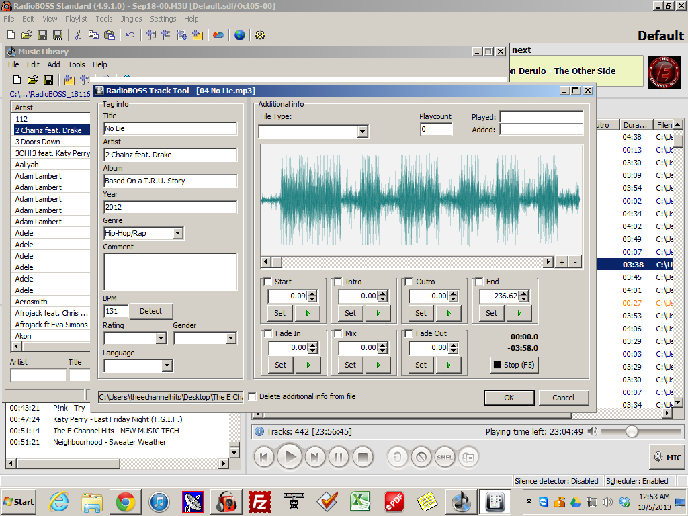Toggle the SHFL shuffle button
The width and height of the screenshot is (688, 516).
coord(444,457)
